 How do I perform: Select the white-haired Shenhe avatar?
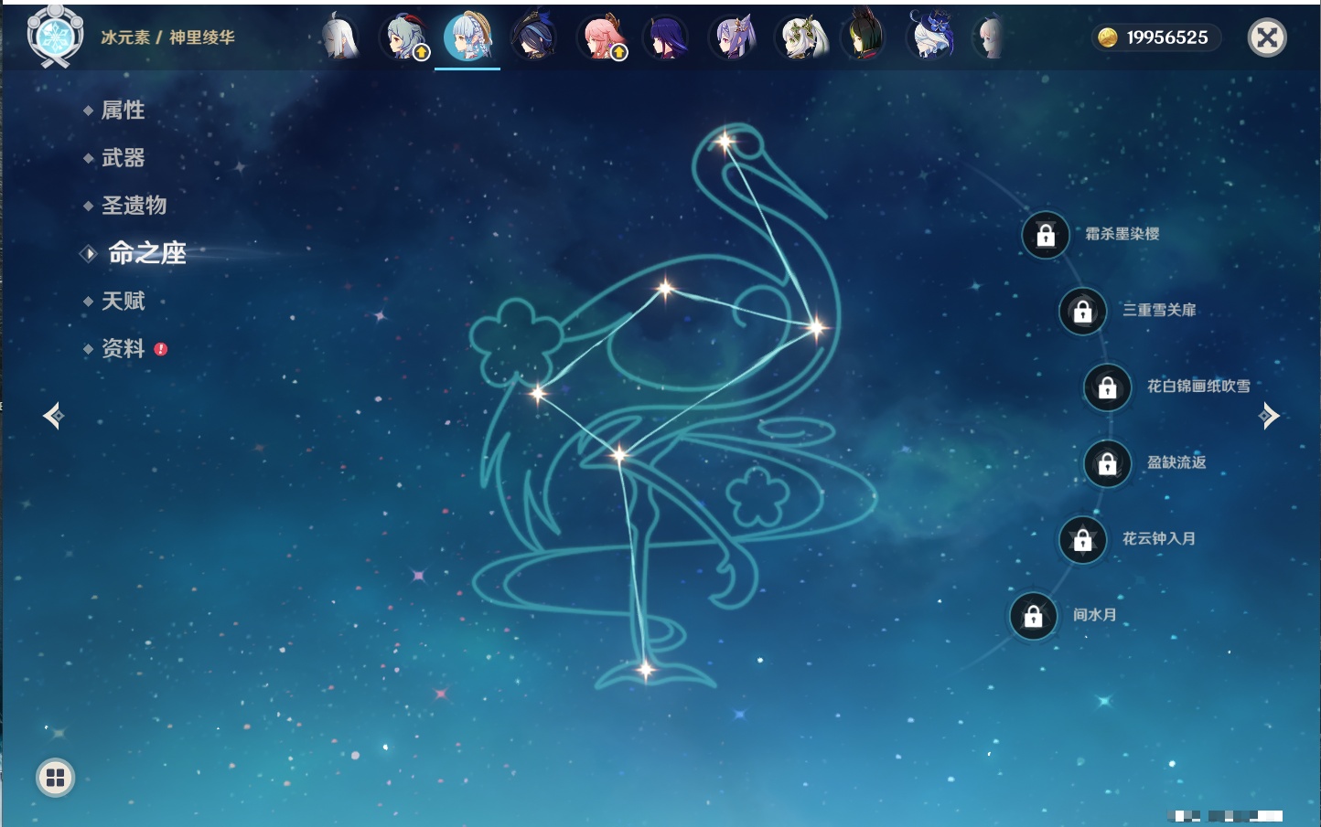(x=339, y=37)
